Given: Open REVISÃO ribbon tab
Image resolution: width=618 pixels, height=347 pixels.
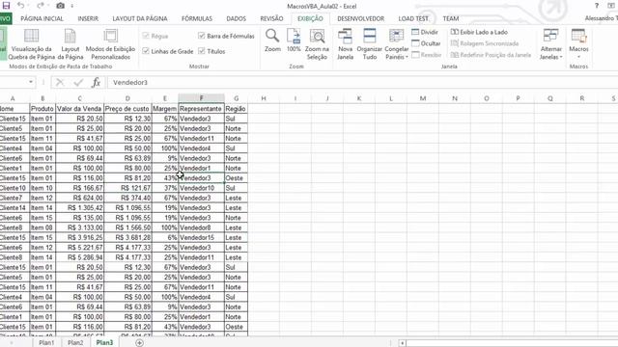Looking at the screenshot, I should coord(271,18).
